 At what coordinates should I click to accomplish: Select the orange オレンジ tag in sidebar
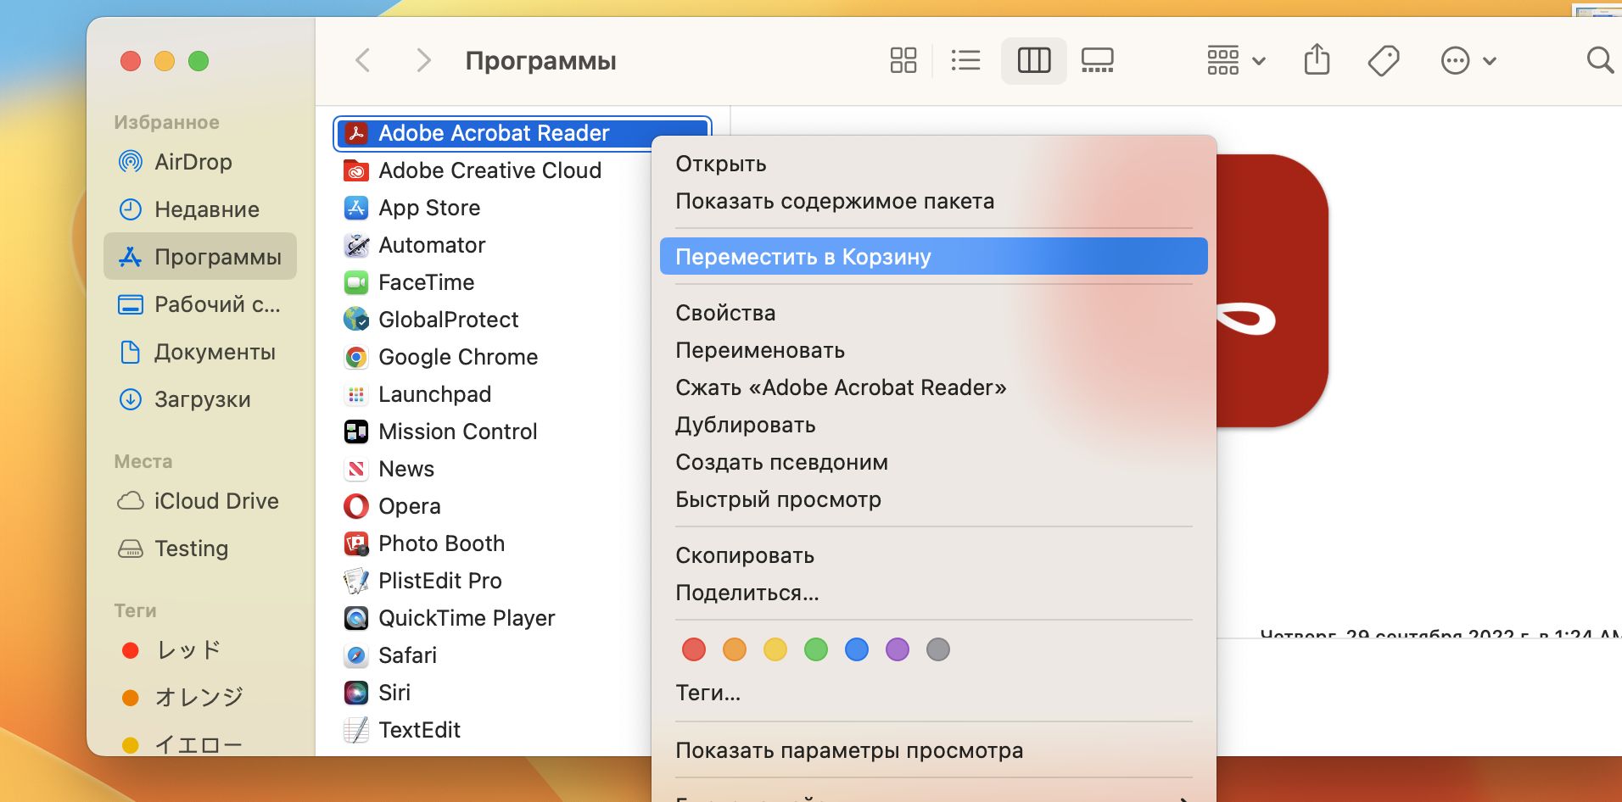click(200, 697)
